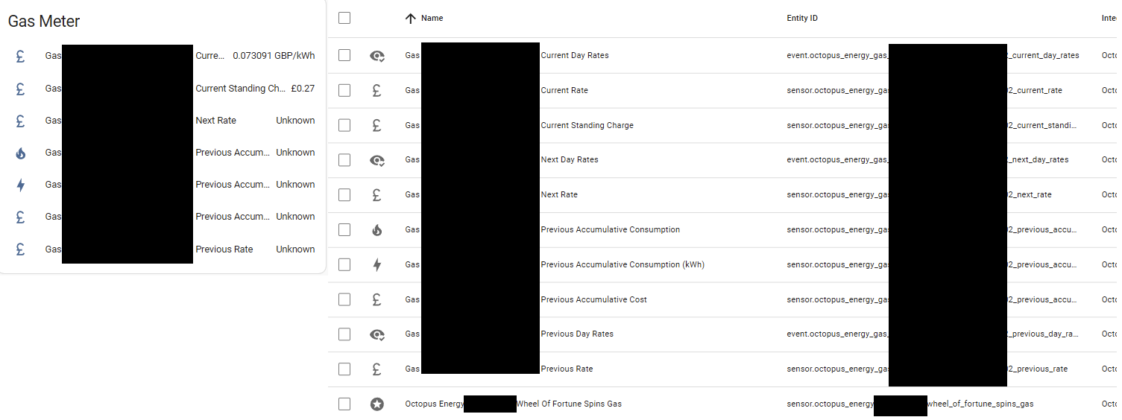
Task: Click the lightning bolt icon in the Gas Meter card
Action: tap(20, 185)
